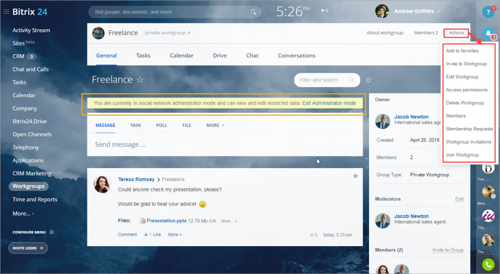Focus the find people, documents search field

click(x=175, y=12)
